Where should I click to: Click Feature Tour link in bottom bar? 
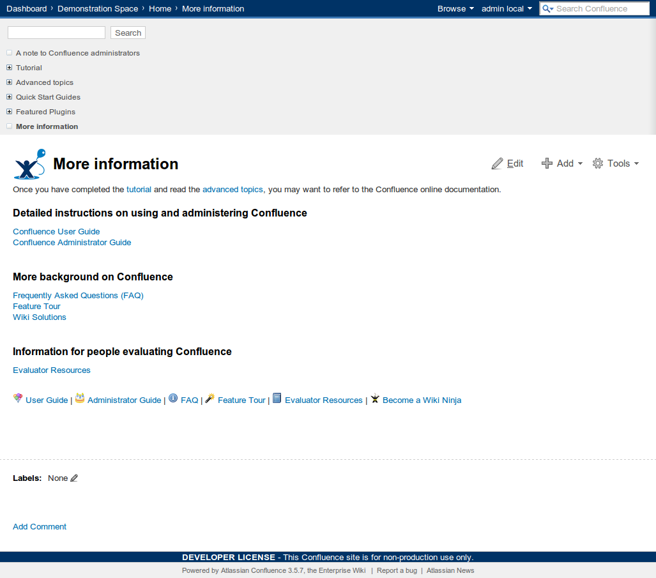coord(242,400)
